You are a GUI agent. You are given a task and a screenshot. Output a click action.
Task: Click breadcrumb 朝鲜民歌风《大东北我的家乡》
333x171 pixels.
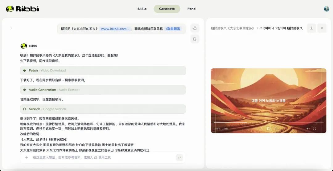pos(232,28)
